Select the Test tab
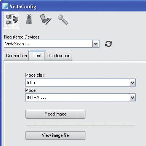 click(37, 56)
